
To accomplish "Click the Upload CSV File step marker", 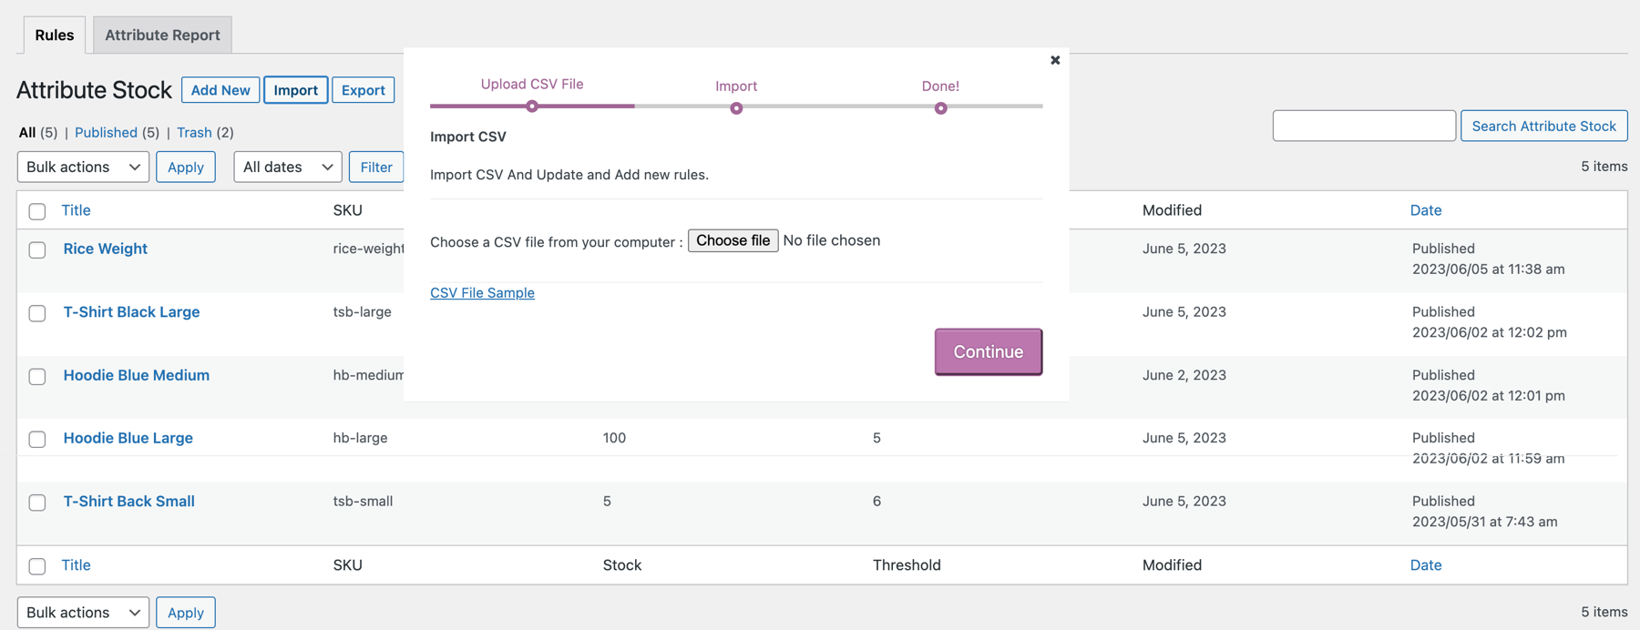I will point(532,107).
